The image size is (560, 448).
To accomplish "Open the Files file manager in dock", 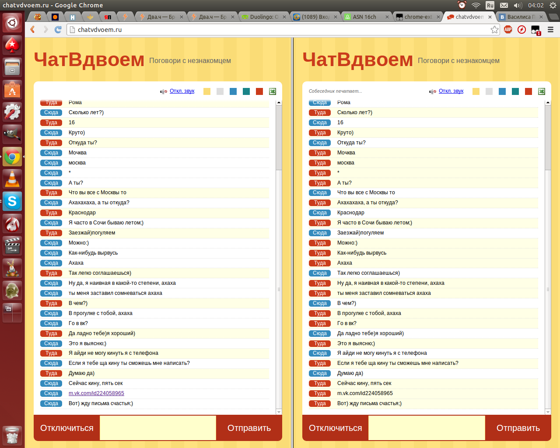I will coord(12,67).
